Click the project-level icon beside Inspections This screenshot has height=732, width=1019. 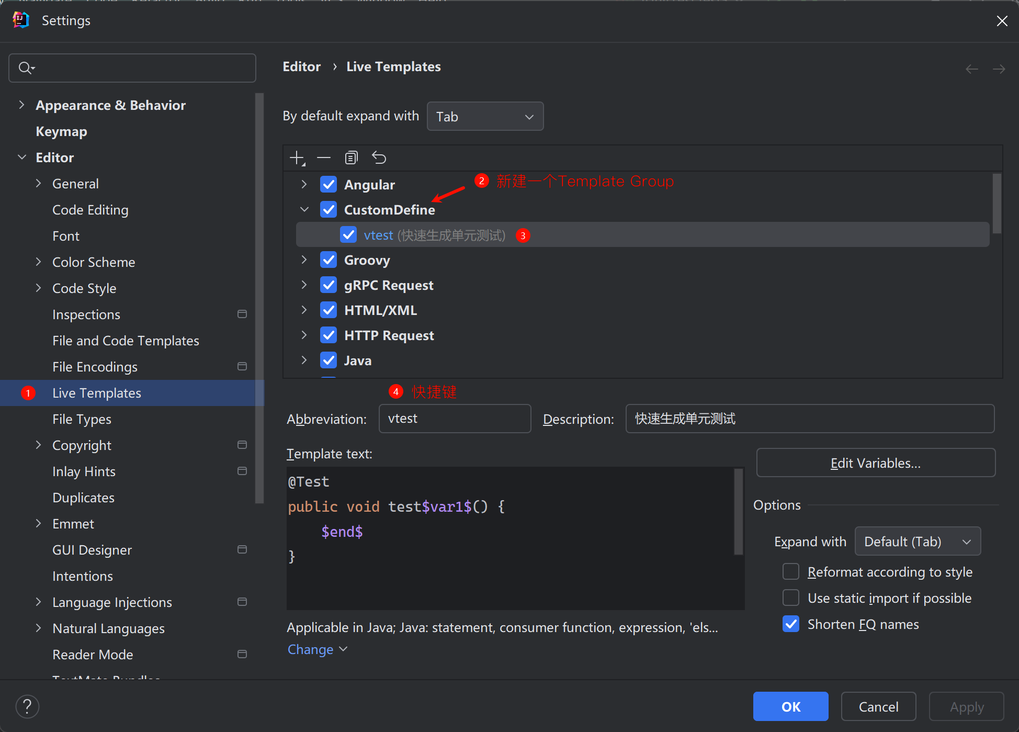242,314
